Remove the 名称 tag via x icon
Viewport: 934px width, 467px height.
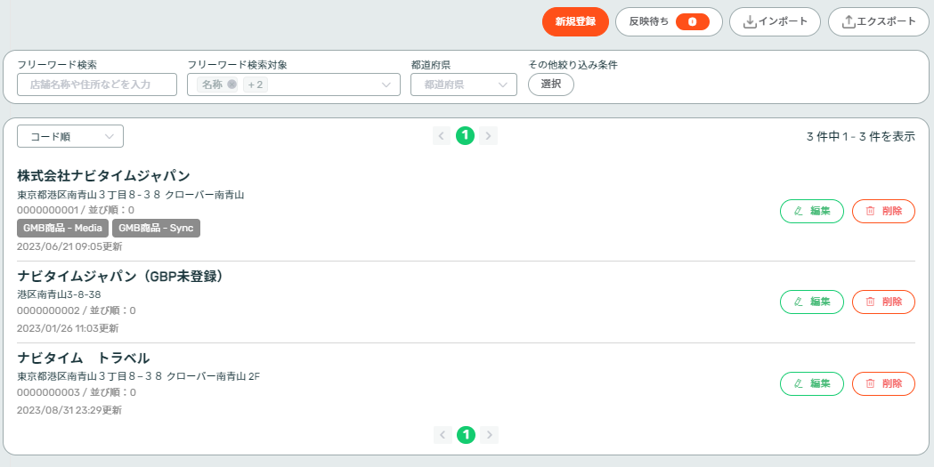coord(231,85)
